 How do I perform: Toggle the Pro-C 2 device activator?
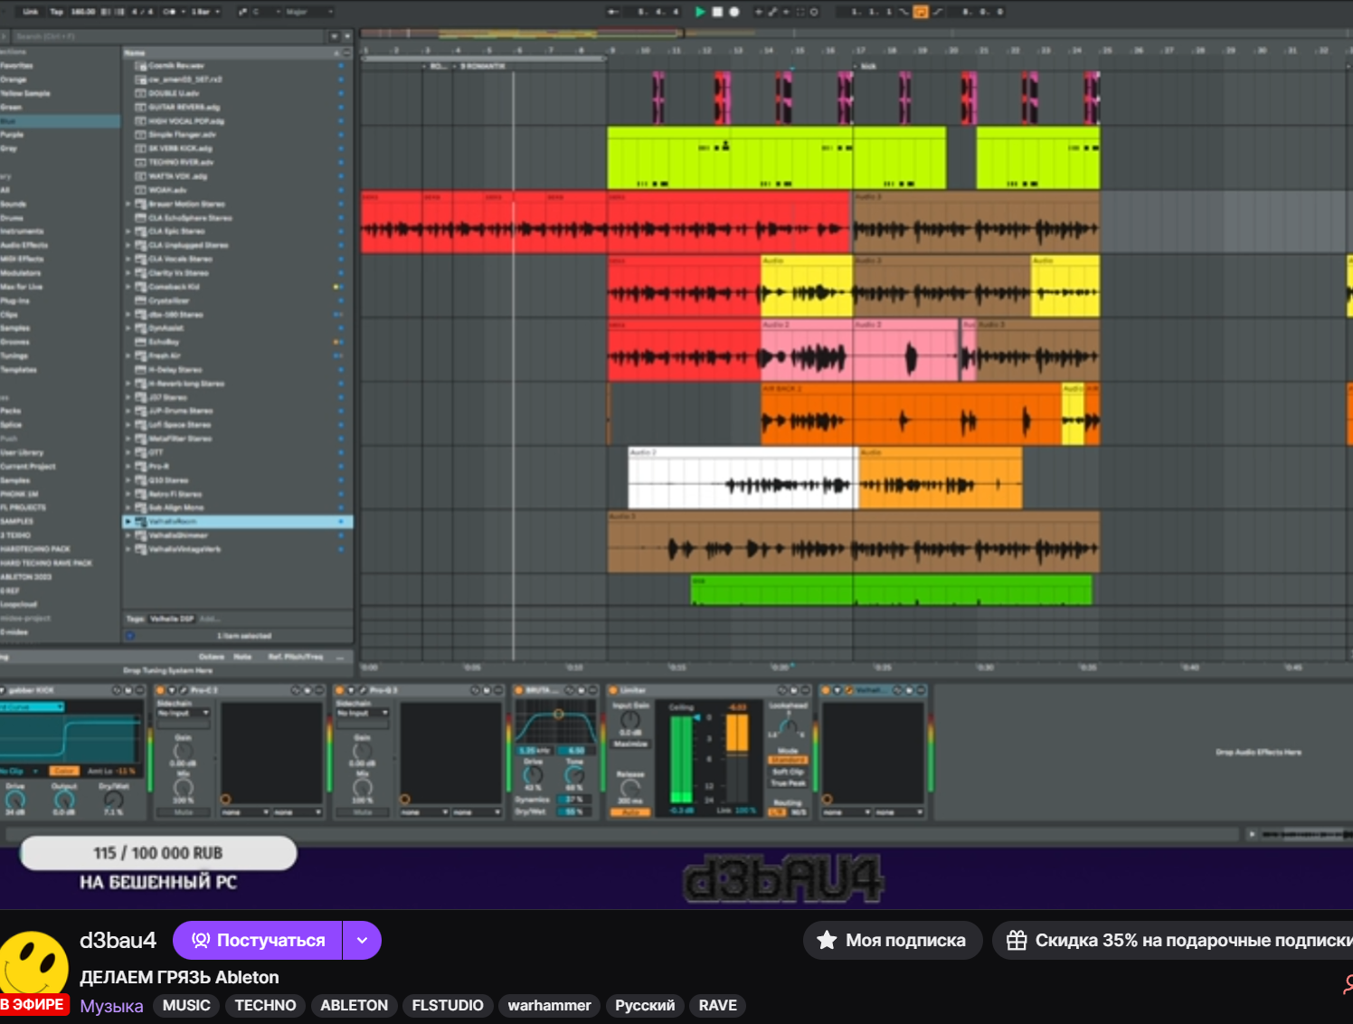(161, 690)
